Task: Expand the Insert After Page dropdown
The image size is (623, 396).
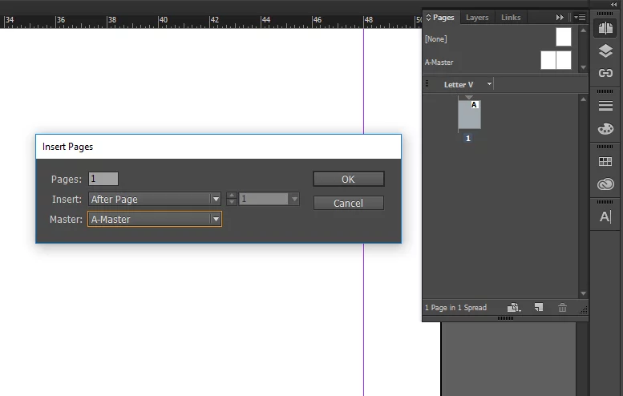Action: pyautogui.click(x=155, y=199)
